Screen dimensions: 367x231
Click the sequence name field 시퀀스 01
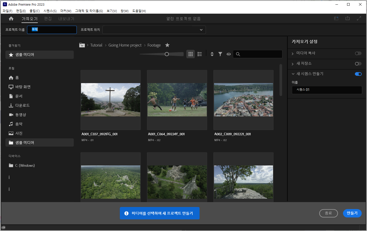click(327, 90)
